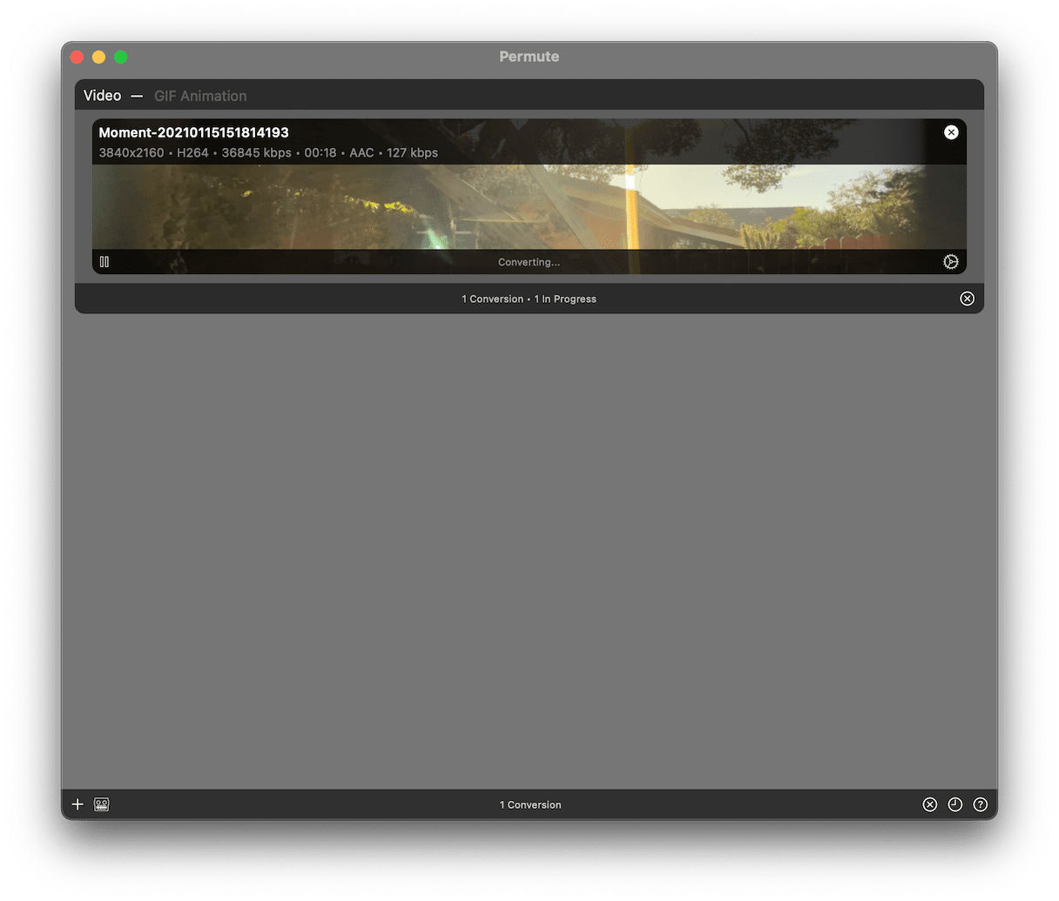This screenshot has height=901, width=1059.
Task: Close the Permute window with the red button
Action: 77,57
